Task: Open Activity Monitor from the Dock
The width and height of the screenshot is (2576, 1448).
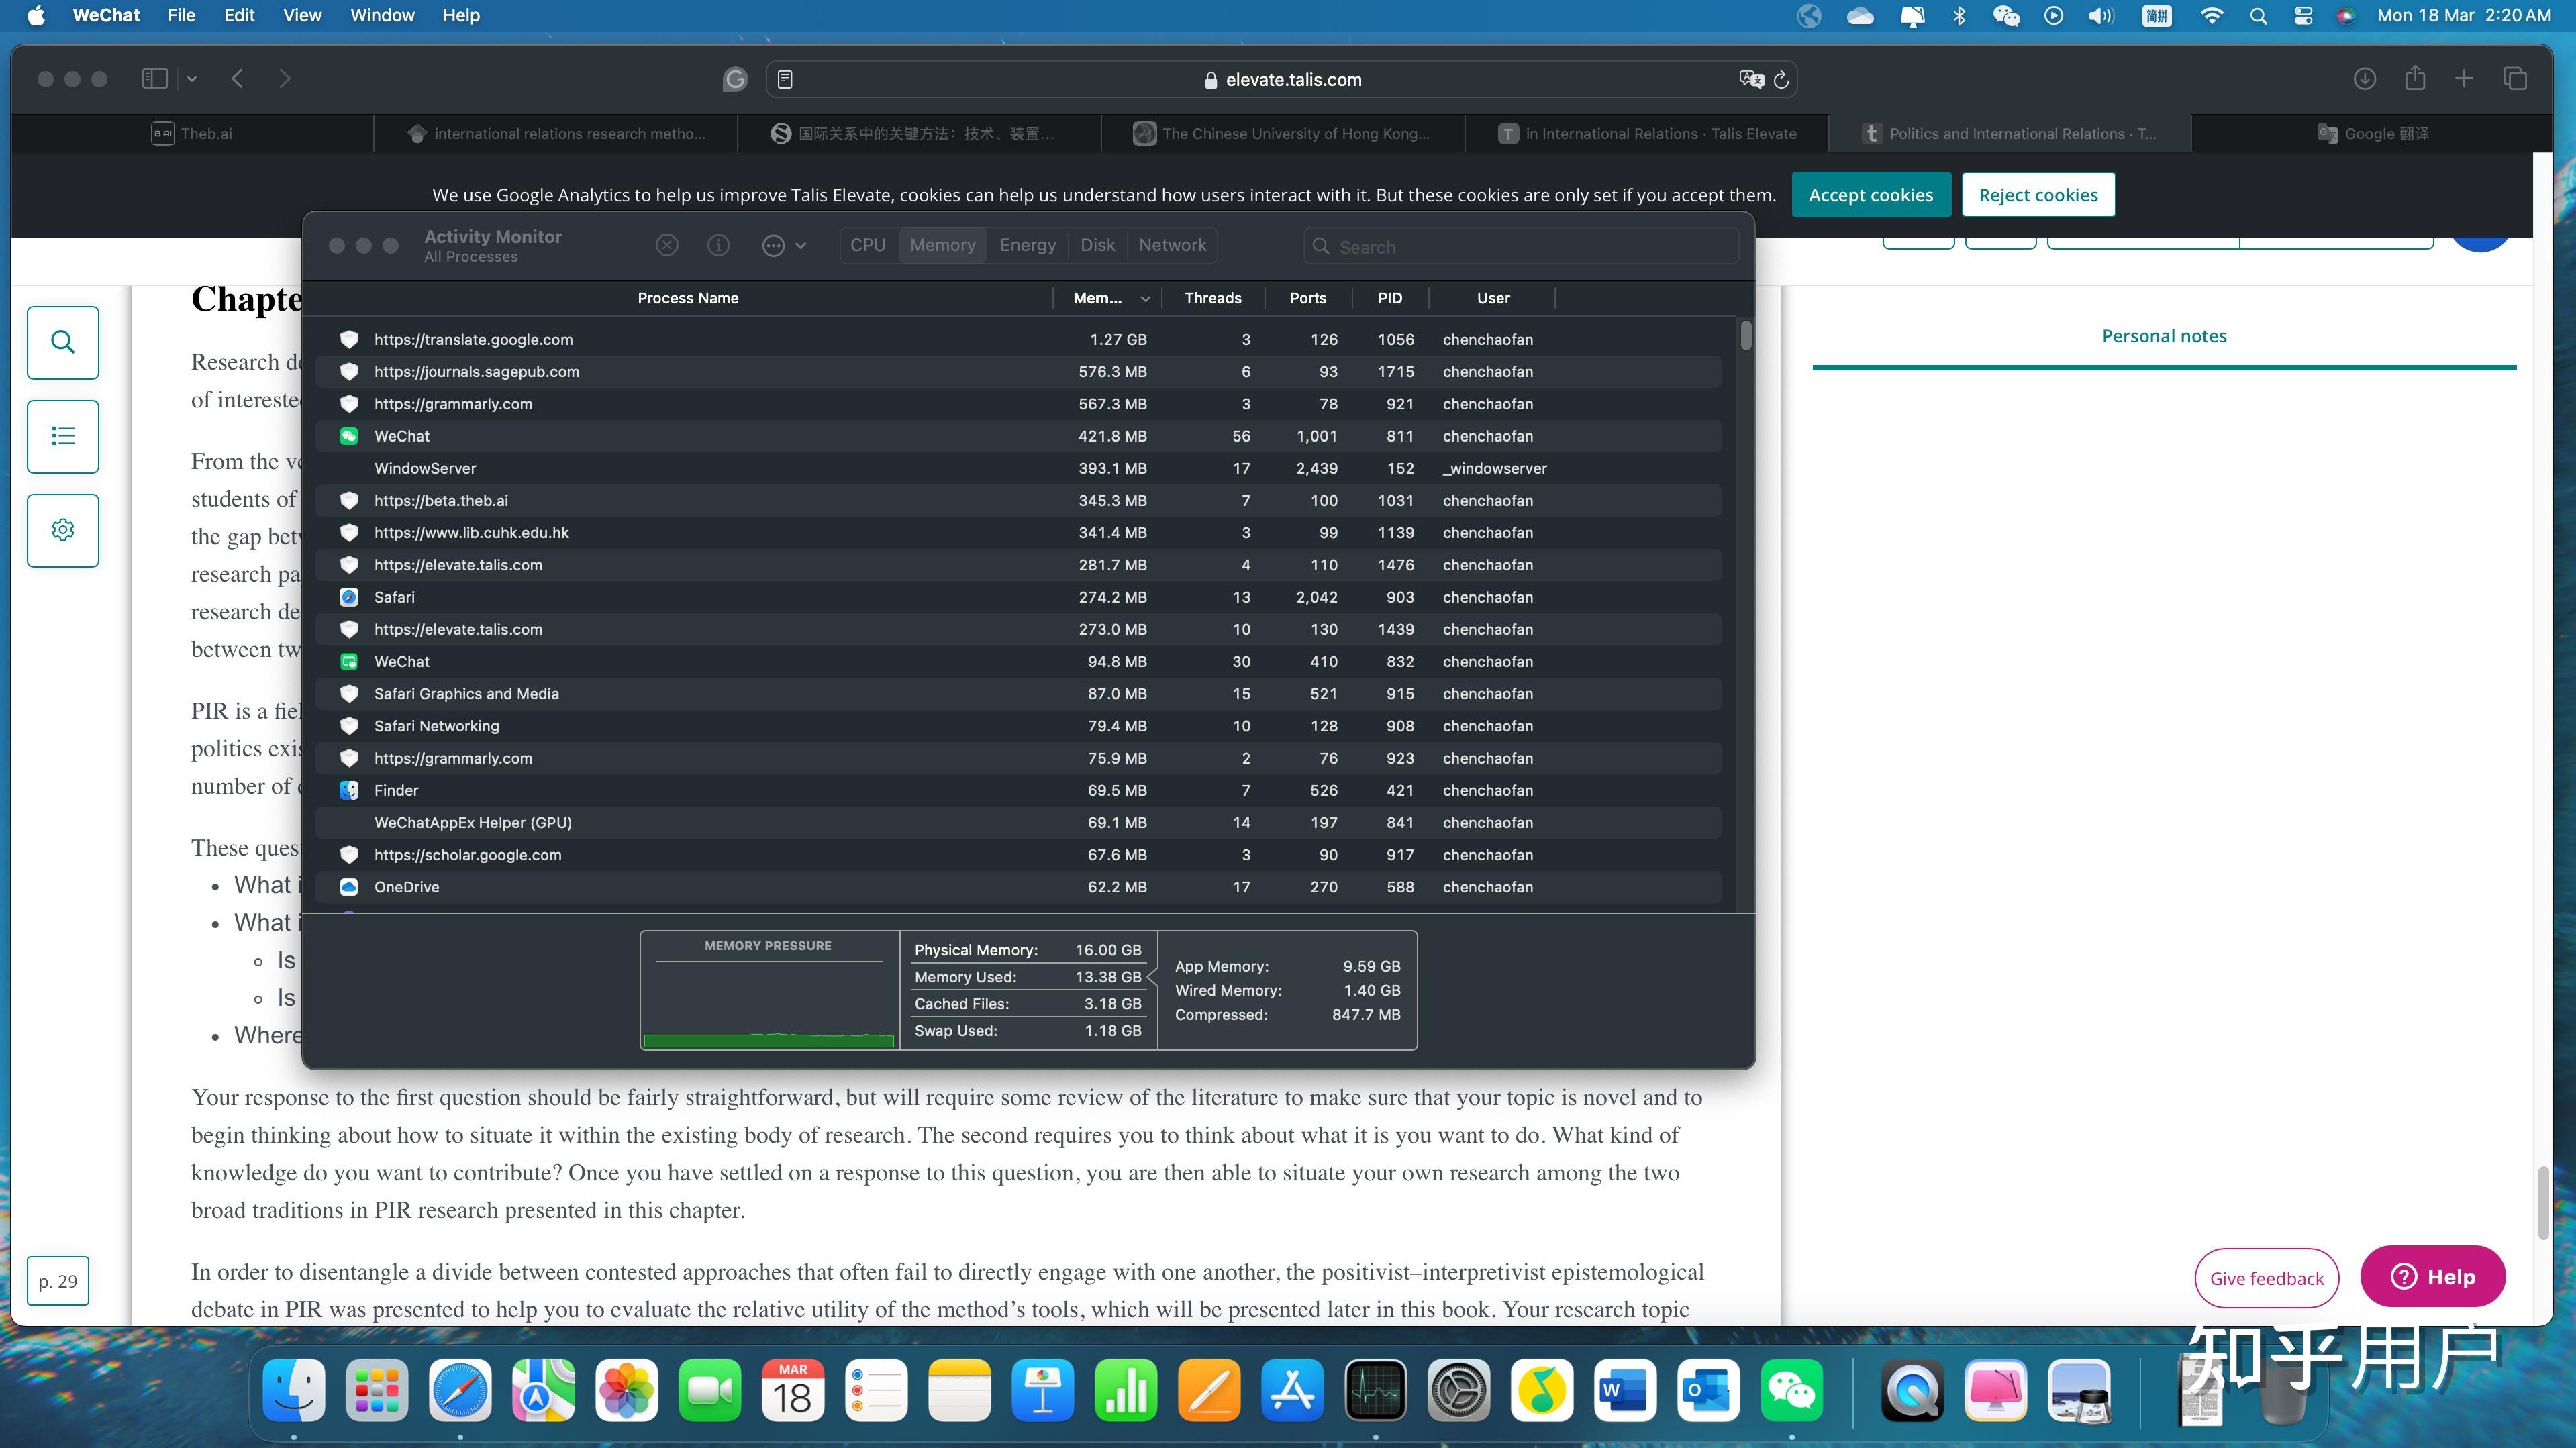Action: 1375,1390
